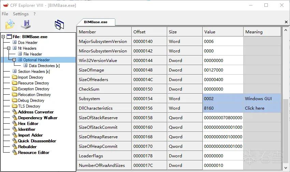Edit the DllCharacteristics value 8160

point(223,108)
